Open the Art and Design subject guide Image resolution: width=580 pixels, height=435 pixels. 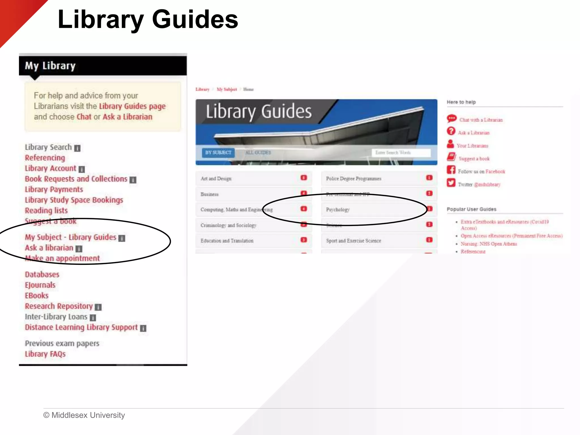coord(254,178)
